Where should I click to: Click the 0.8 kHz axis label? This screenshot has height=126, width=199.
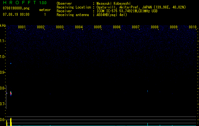click(x=3, y=88)
